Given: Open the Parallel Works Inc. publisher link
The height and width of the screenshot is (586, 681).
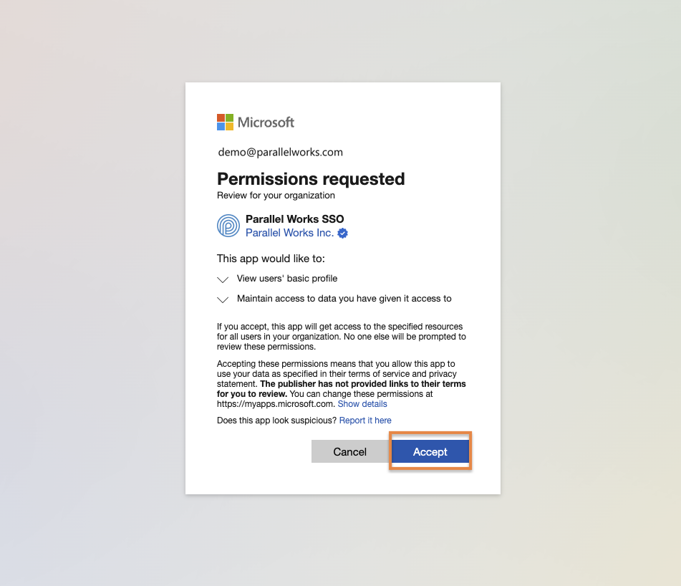Looking at the screenshot, I should pos(289,233).
